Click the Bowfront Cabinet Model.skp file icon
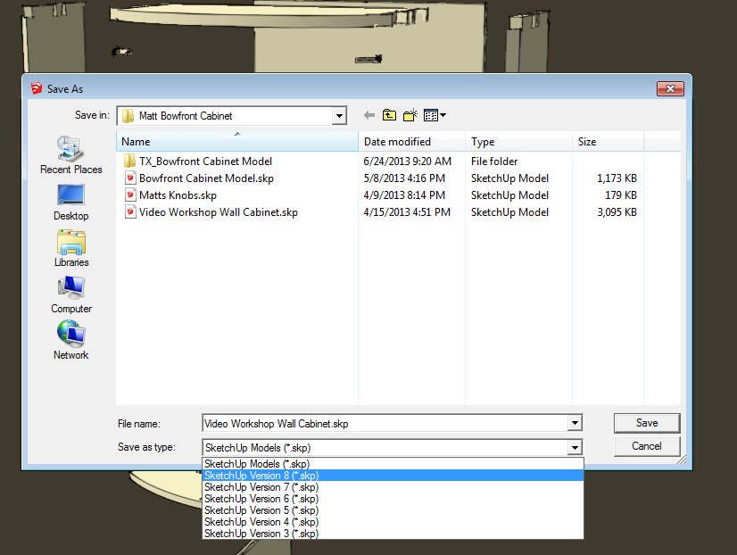 (x=130, y=178)
